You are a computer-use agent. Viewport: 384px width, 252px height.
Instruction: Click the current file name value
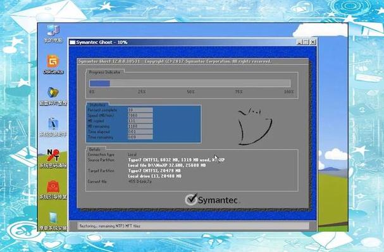[x=140, y=182]
